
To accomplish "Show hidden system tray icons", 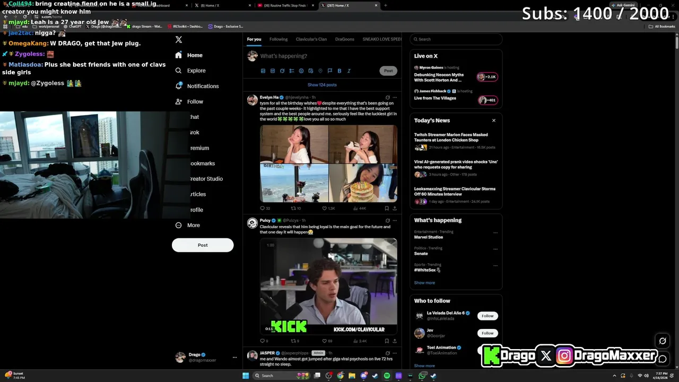I will point(614,376).
